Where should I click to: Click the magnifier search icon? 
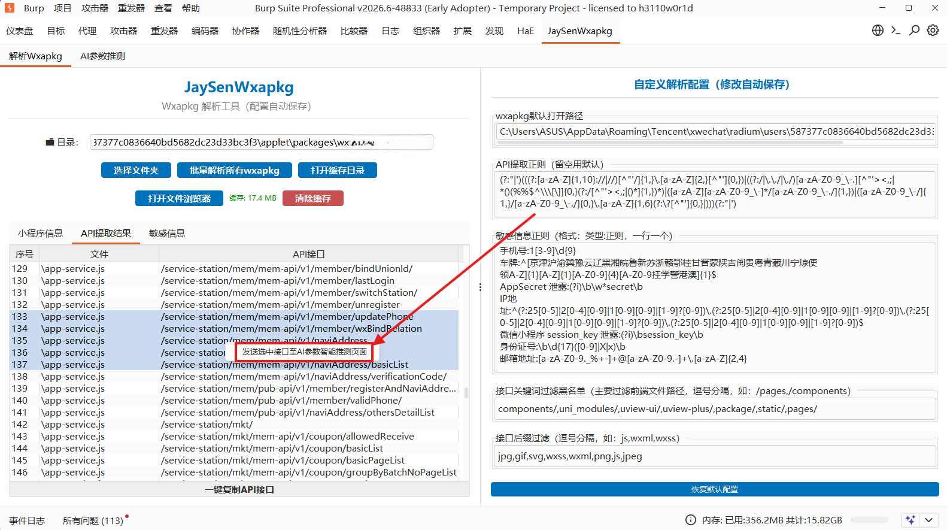[x=914, y=31]
